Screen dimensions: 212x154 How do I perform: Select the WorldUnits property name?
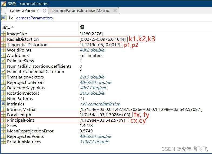18,56
